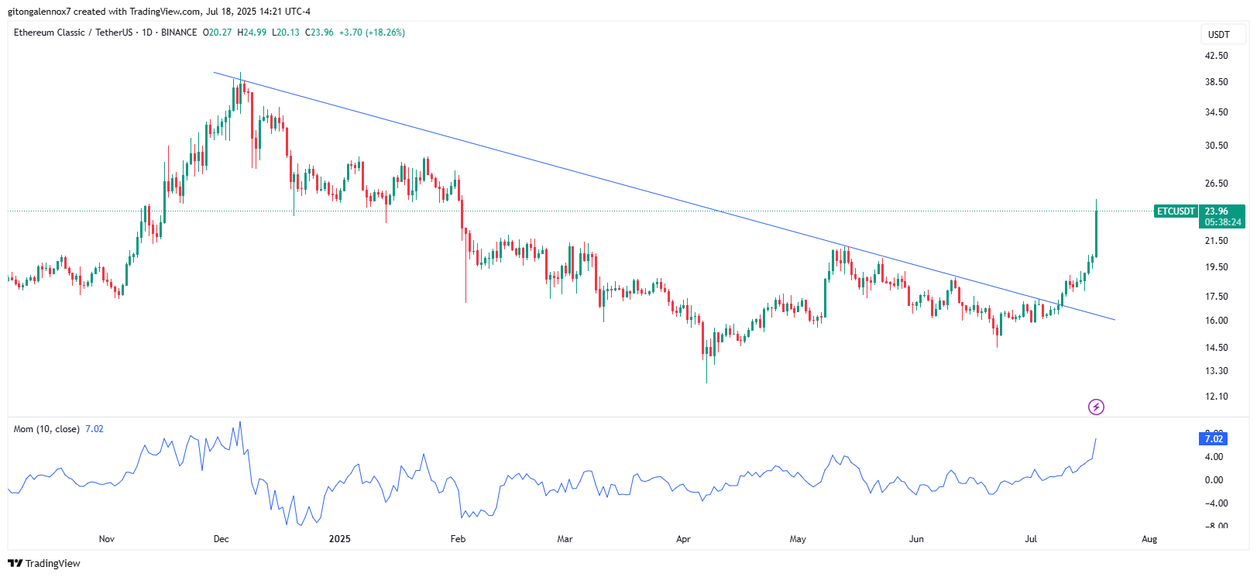Click the 42.50 price axis label
The image size is (1257, 577).
(1216, 56)
